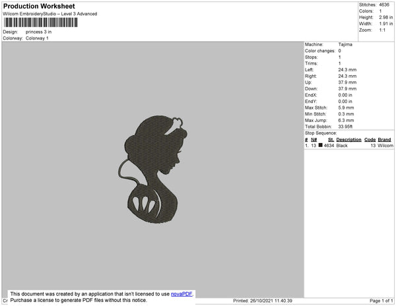This screenshot has height=306, width=396.
Task: Select the 'EndX:' value 0.00 in
Action: pyautogui.click(x=345, y=95)
